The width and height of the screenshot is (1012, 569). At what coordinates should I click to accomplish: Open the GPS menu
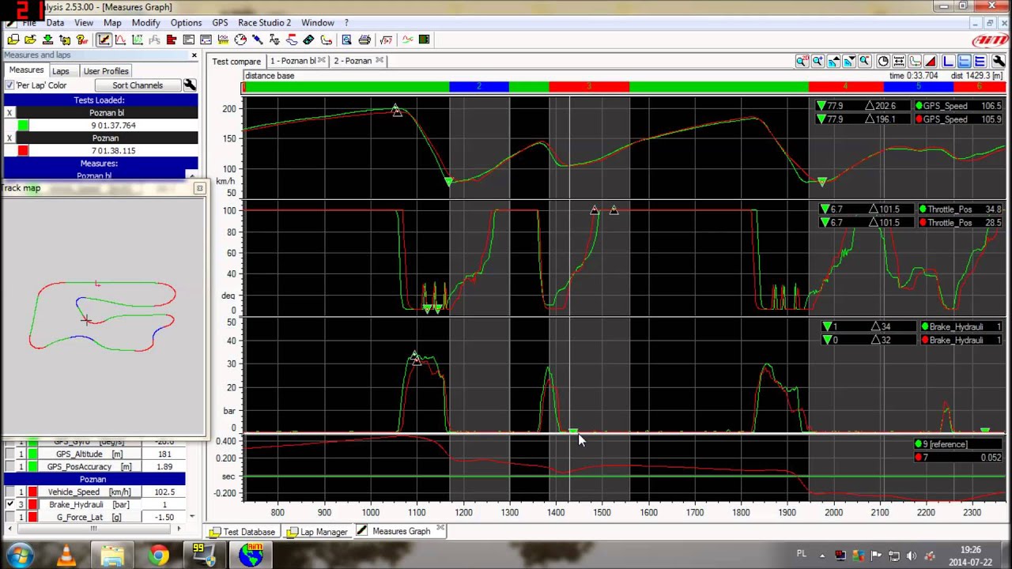coord(220,22)
